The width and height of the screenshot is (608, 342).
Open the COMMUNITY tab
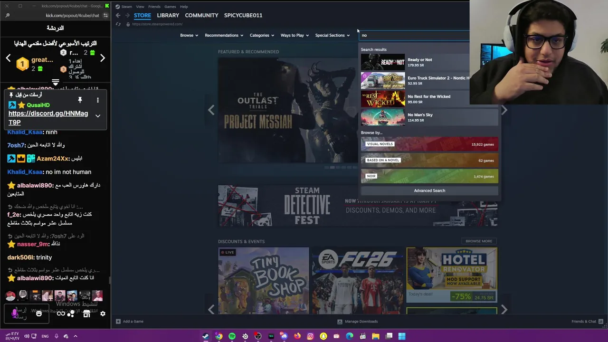pos(201,15)
